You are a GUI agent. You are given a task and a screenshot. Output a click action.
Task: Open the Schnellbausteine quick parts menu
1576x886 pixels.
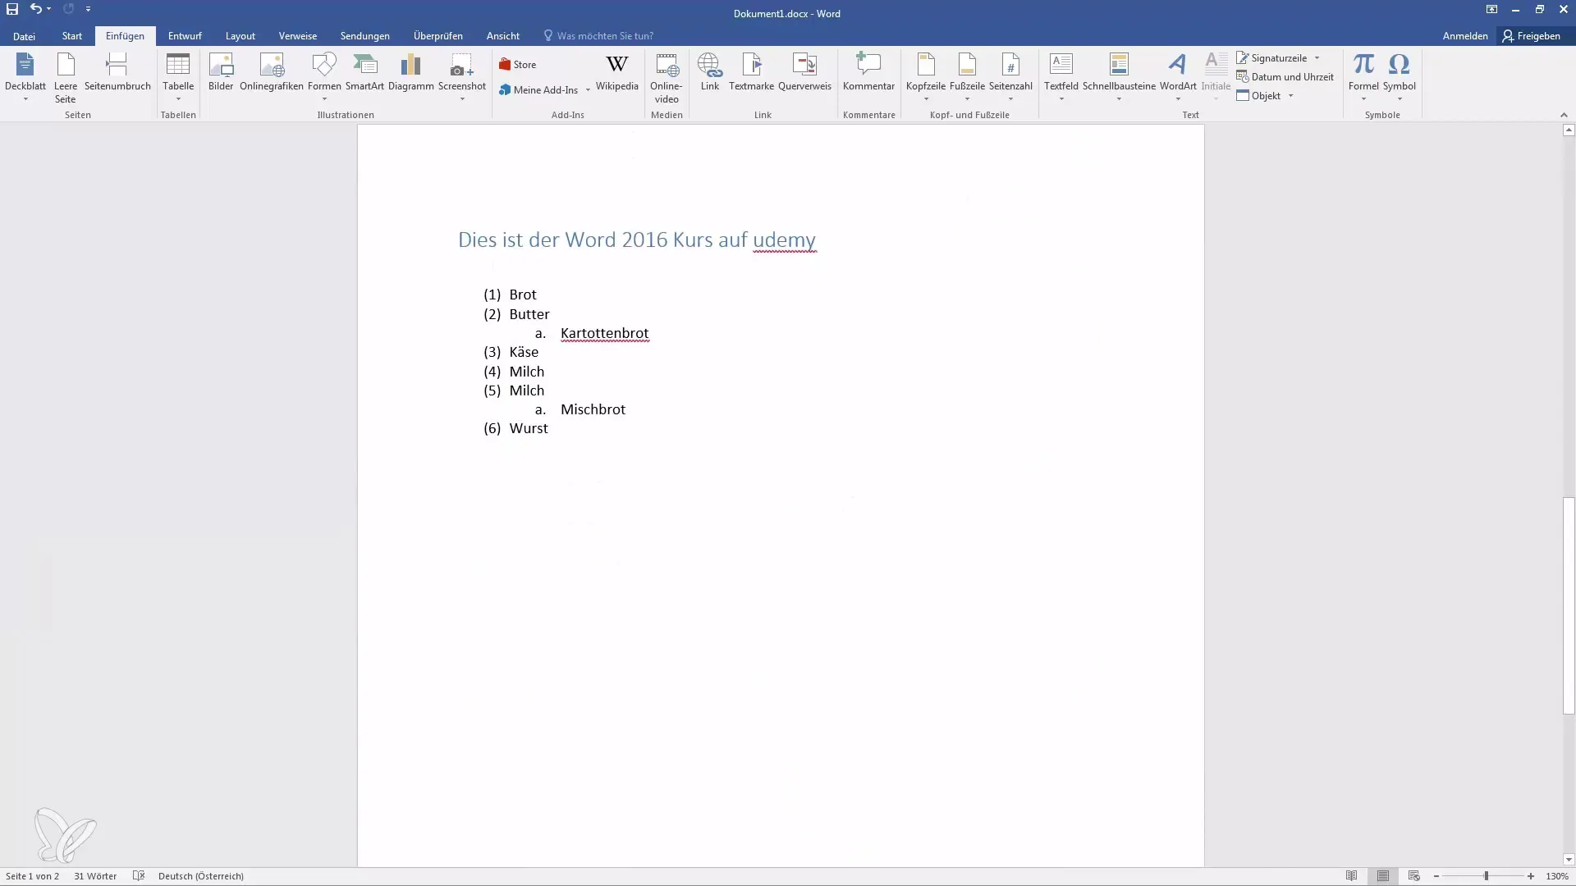(x=1119, y=77)
